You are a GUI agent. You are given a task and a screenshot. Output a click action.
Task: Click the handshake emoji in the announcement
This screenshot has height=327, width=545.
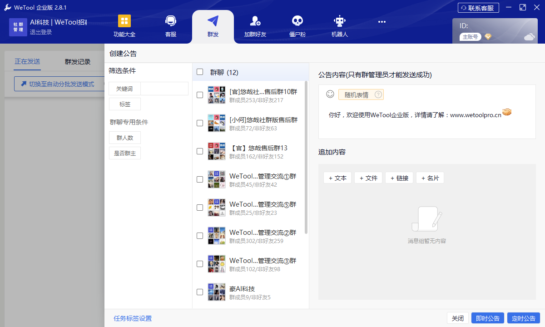[507, 112]
